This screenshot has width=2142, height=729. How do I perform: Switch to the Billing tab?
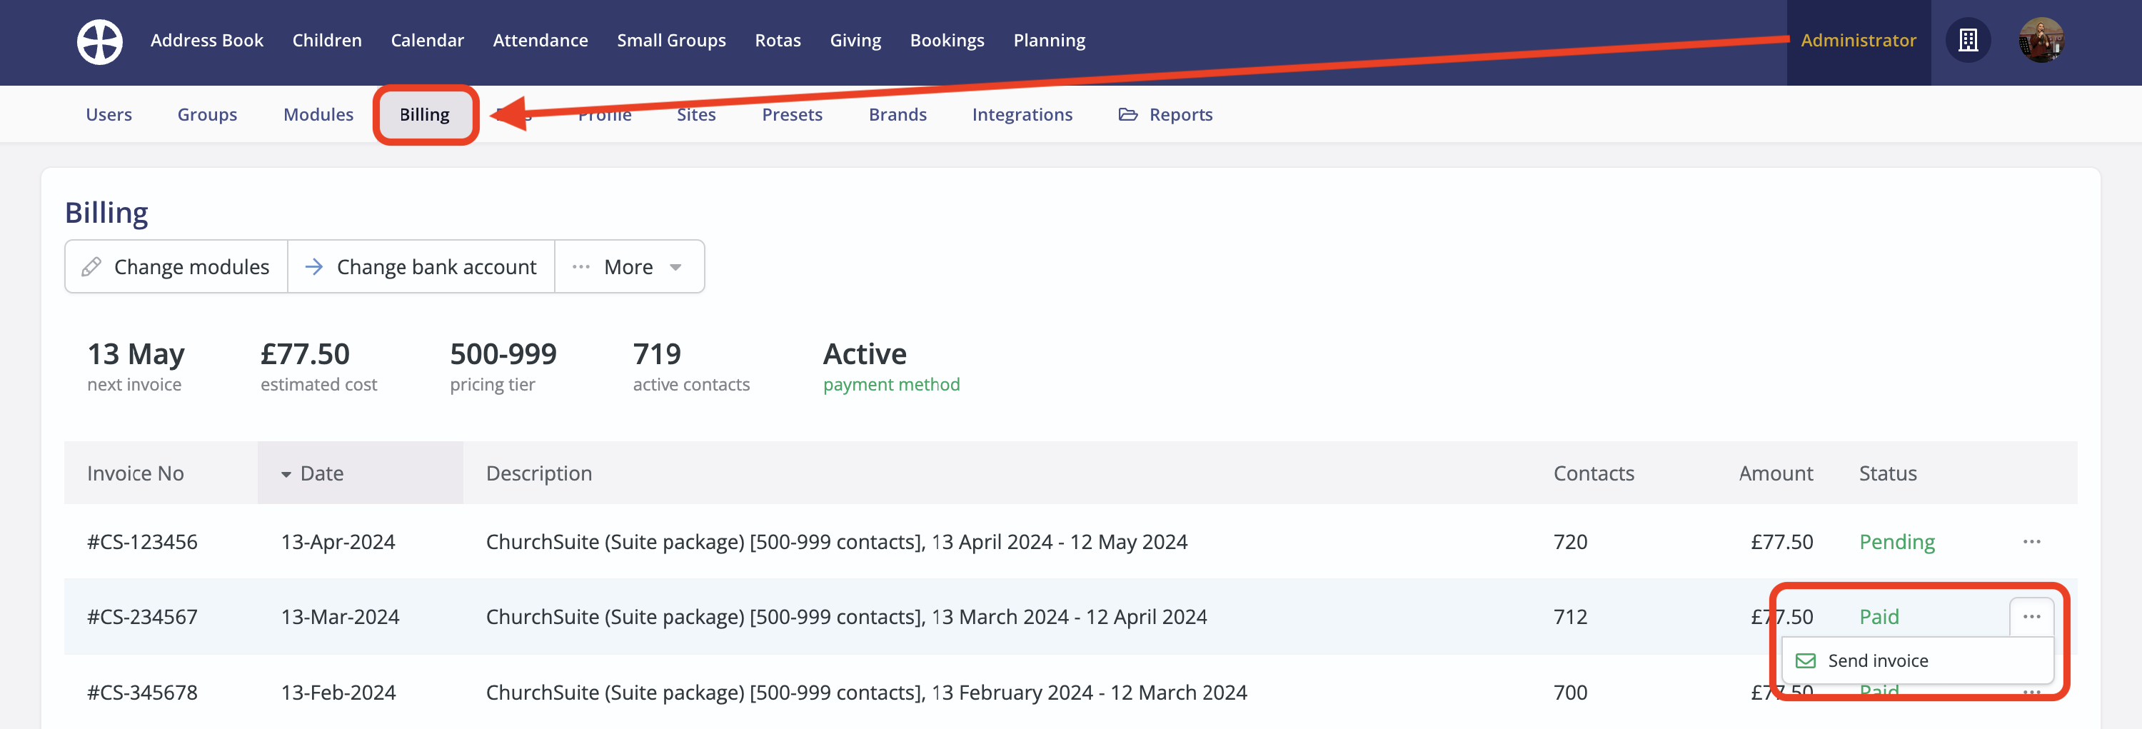(x=425, y=114)
